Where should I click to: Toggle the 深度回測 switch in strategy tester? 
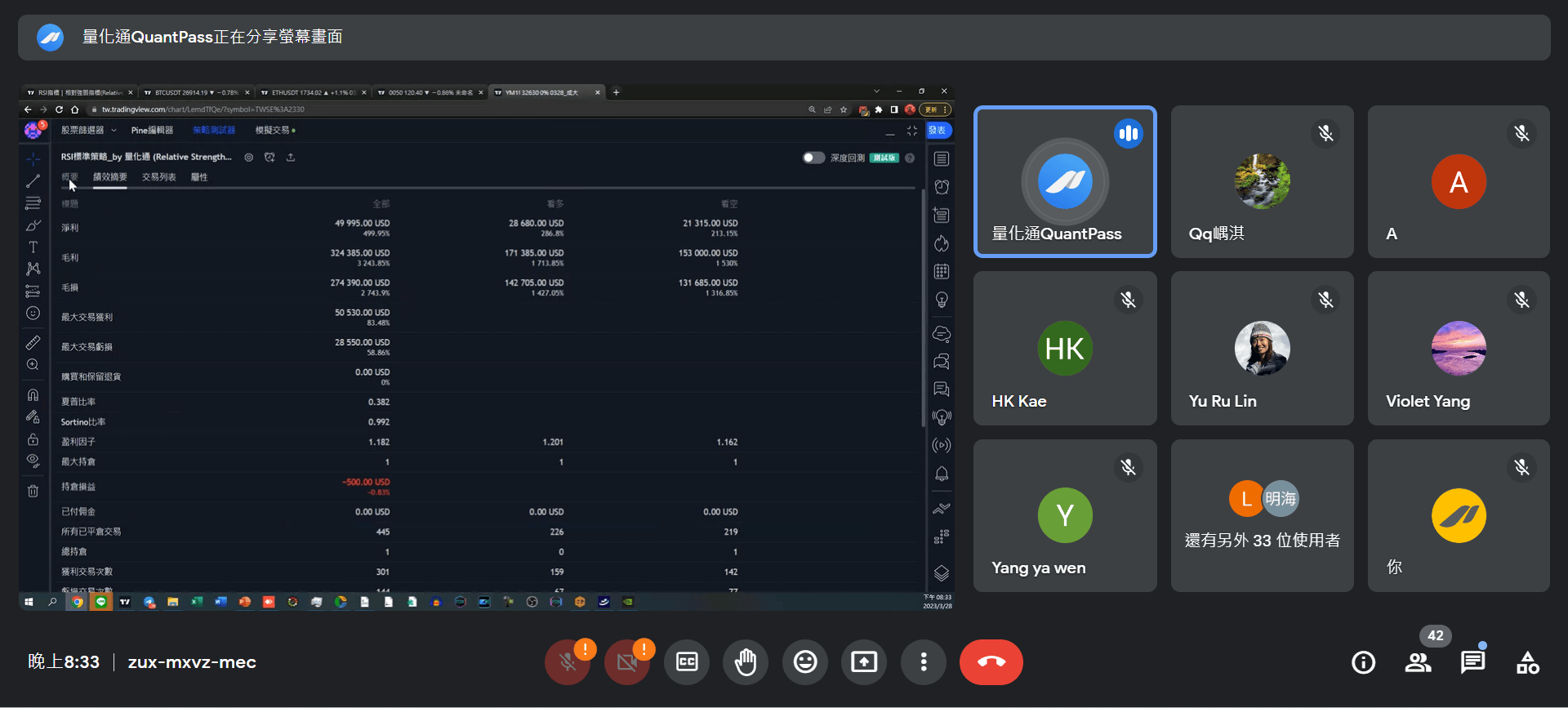pyautogui.click(x=813, y=158)
